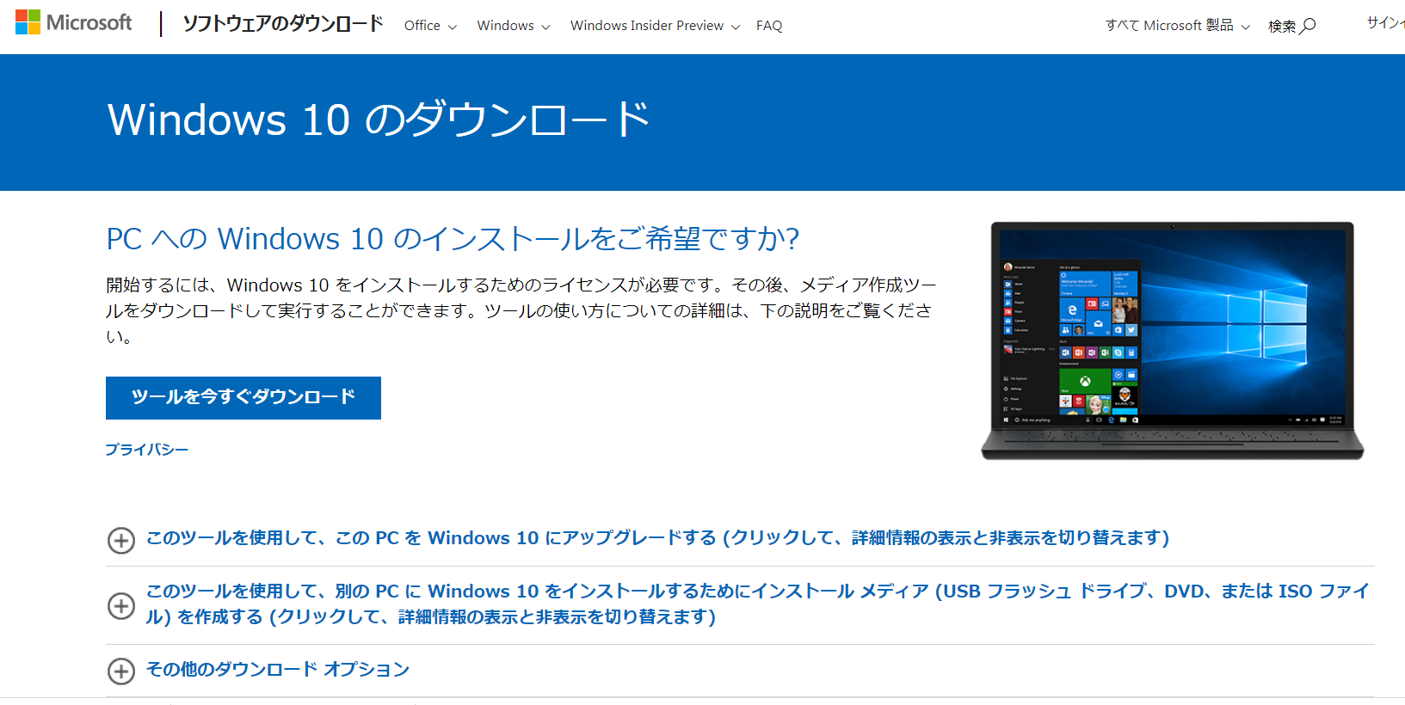Image resolution: width=1405 pixels, height=705 pixels.
Task: Click このツールを使用して、この PC を Windows 10 にアップグレードする text
Action: (x=657, y=538)
